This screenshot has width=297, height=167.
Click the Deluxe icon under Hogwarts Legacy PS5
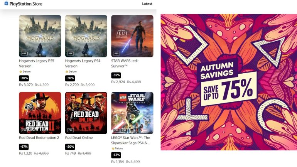coord(21,72)
